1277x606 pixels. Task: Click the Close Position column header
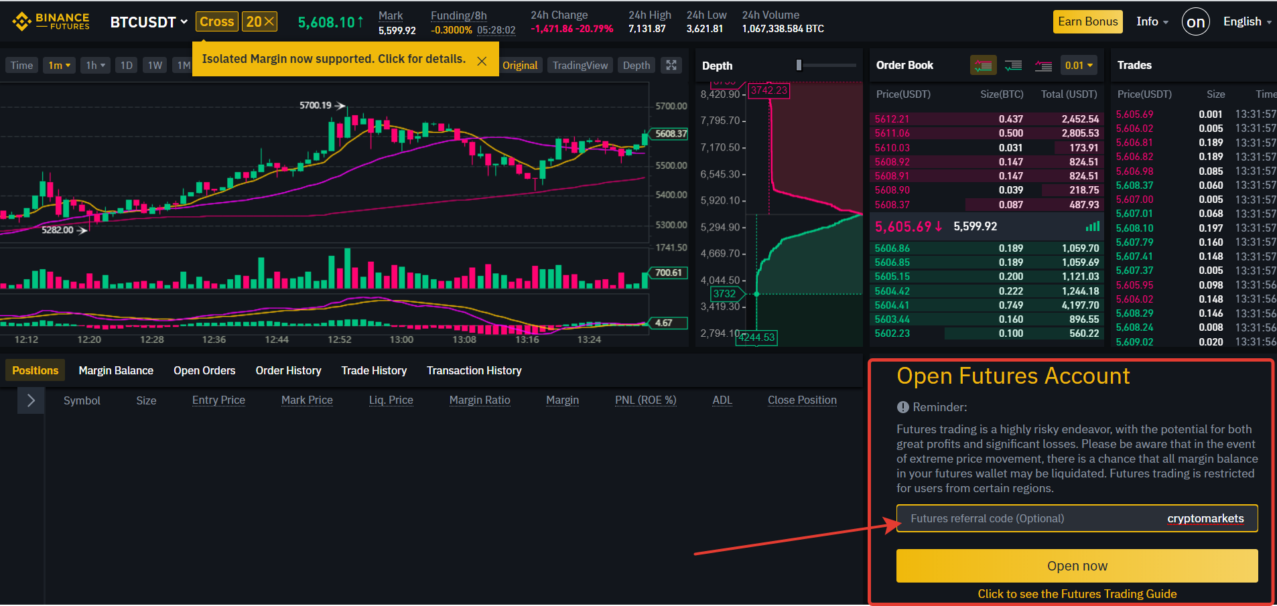802,400
